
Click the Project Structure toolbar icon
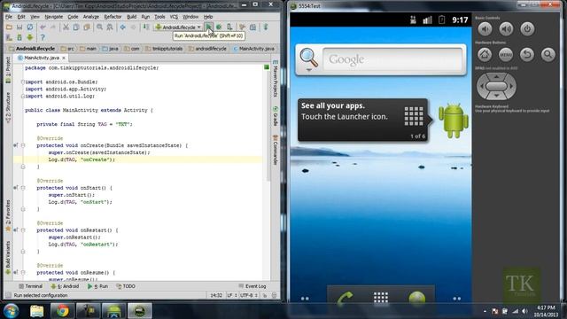(252, 27)
